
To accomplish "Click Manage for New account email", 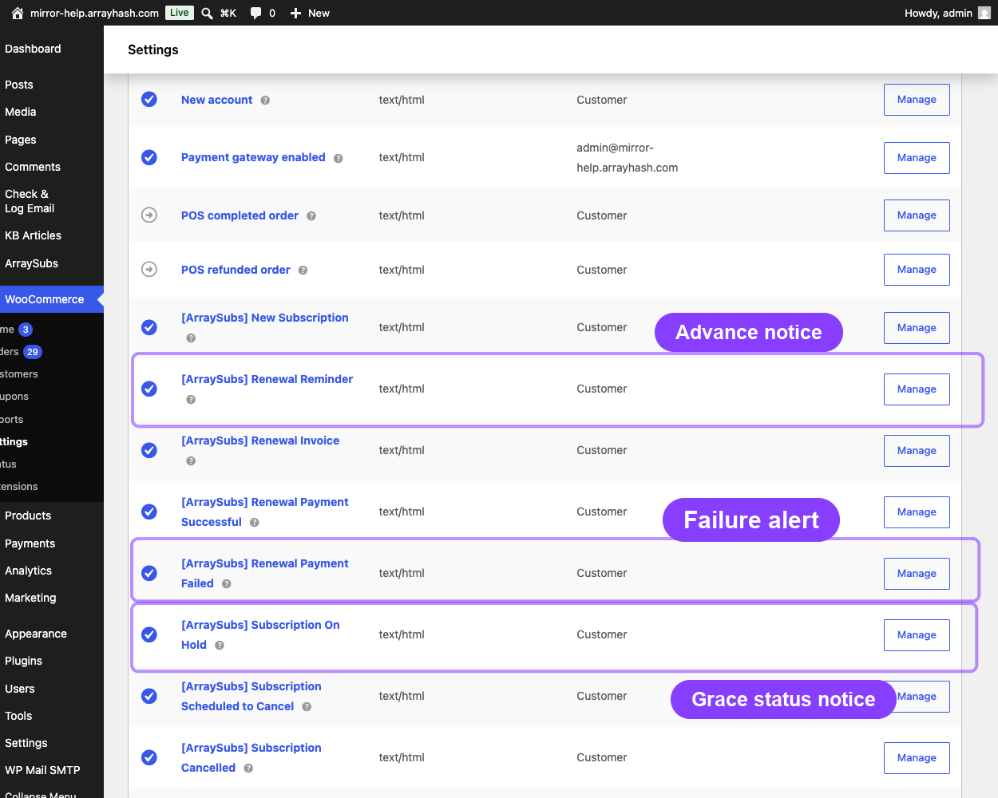I will click(917, 100).
